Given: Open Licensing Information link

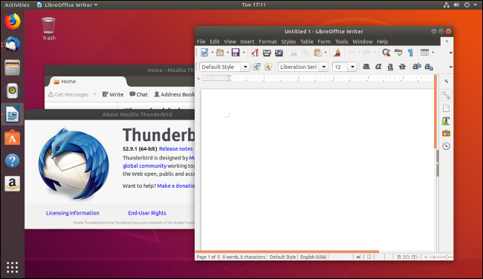Looking at the screenshot, I should [73, 213].
